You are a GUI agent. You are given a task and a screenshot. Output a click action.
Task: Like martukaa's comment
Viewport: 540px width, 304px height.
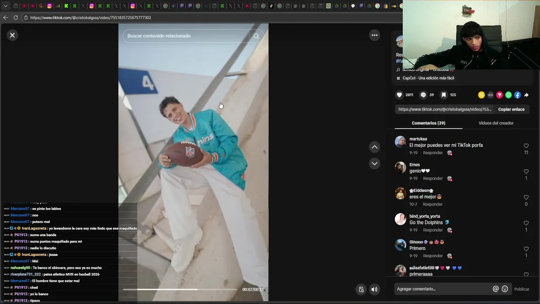[526, 146]
